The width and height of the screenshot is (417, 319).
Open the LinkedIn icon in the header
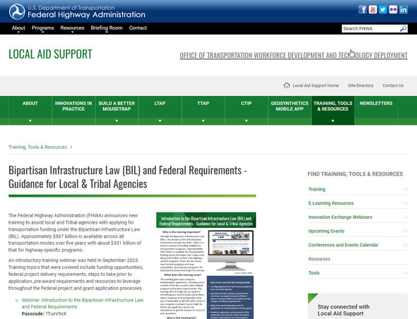tap(404, 10)
